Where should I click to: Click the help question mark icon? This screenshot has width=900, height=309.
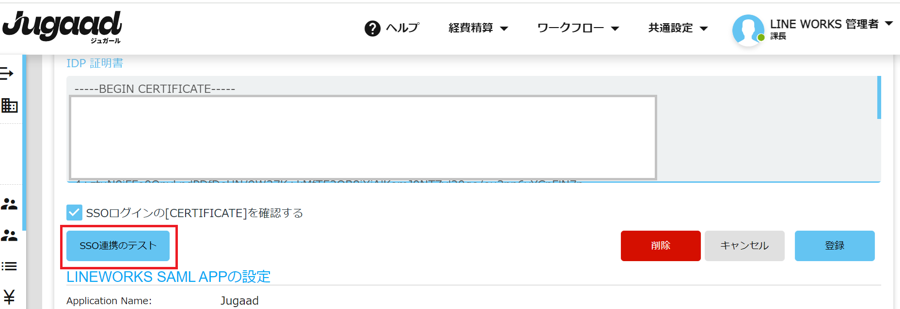[x=372, y=29]
